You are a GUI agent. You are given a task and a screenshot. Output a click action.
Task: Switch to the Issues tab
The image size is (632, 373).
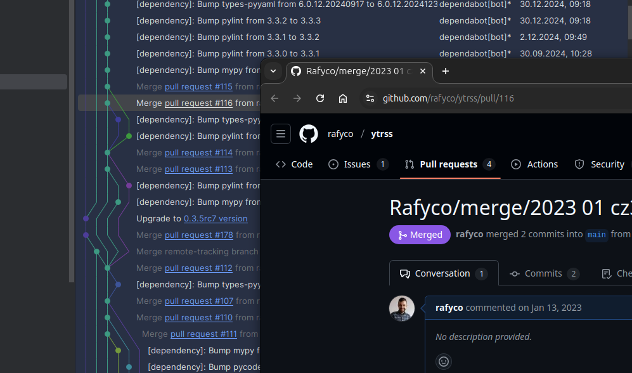tap(358, 164)
